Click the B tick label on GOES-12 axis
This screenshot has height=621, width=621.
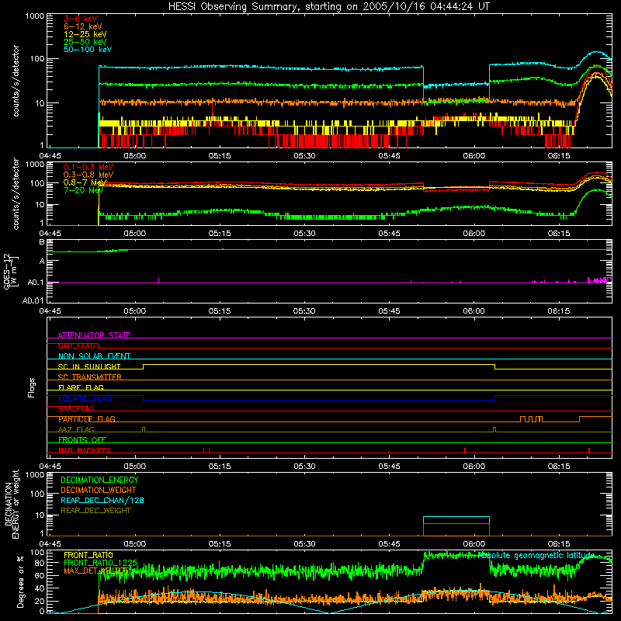[x=42, y=242]
